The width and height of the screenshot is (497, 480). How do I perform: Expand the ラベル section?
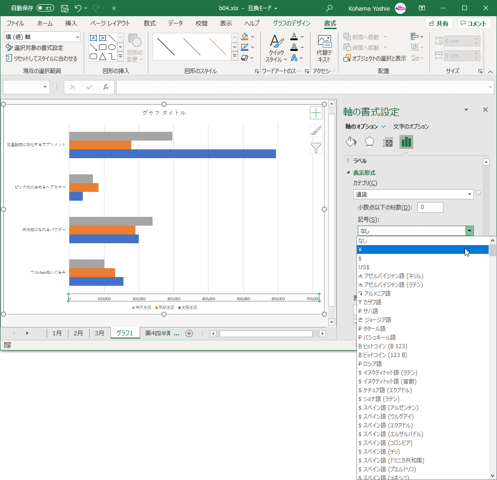pyautogui.click(x=360, y=161)
